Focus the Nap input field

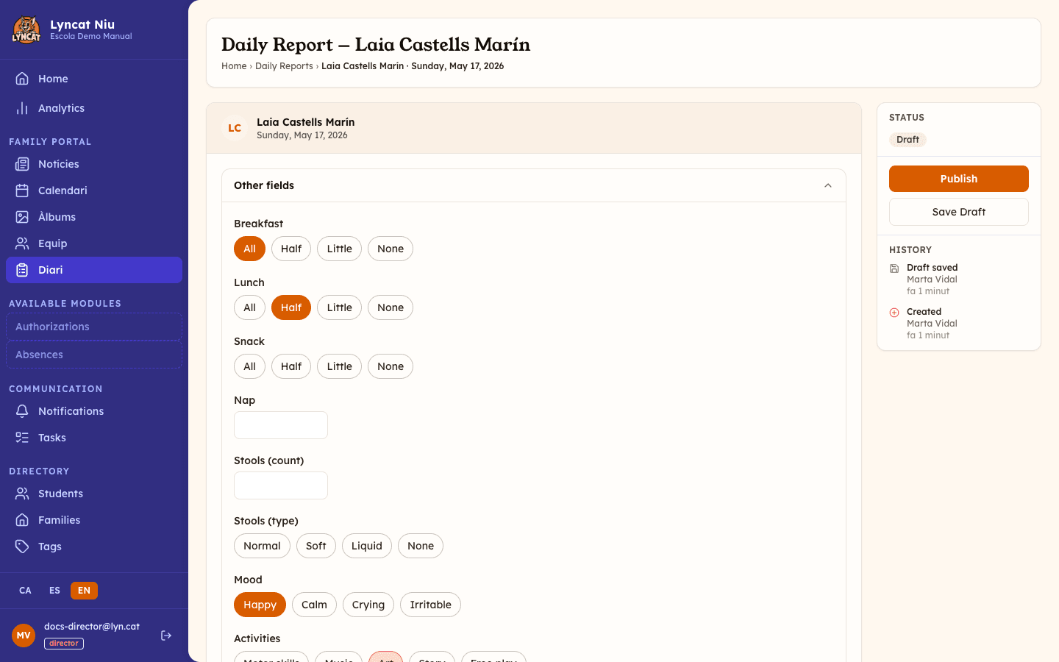pyautogui.click(x=281, y=425)
